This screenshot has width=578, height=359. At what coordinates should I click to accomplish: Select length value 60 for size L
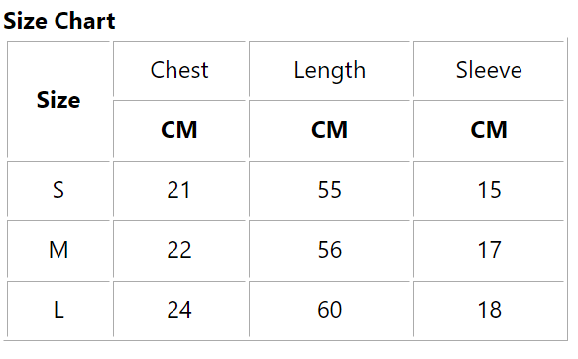[329, 309]
